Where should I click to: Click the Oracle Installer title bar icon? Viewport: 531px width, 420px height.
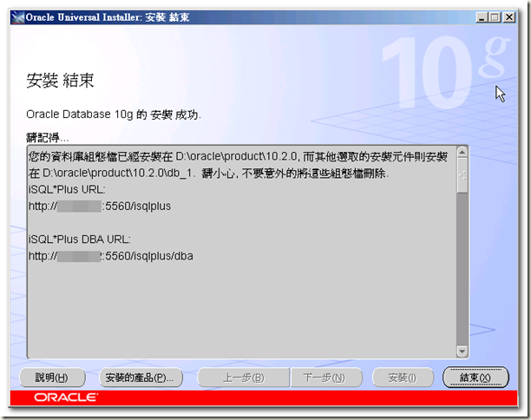point(17,17)
